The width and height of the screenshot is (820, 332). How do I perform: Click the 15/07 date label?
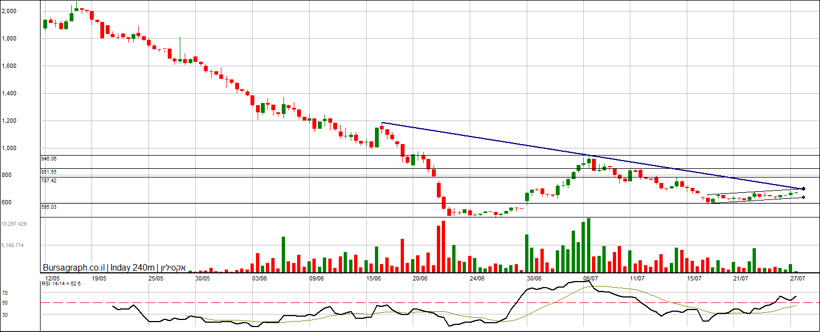(694, 278)
